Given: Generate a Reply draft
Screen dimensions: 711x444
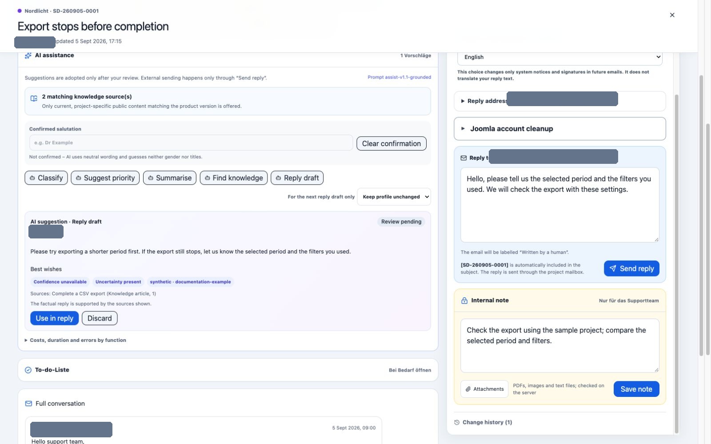Looking at the screenshot, I should [x=297, y=178].
